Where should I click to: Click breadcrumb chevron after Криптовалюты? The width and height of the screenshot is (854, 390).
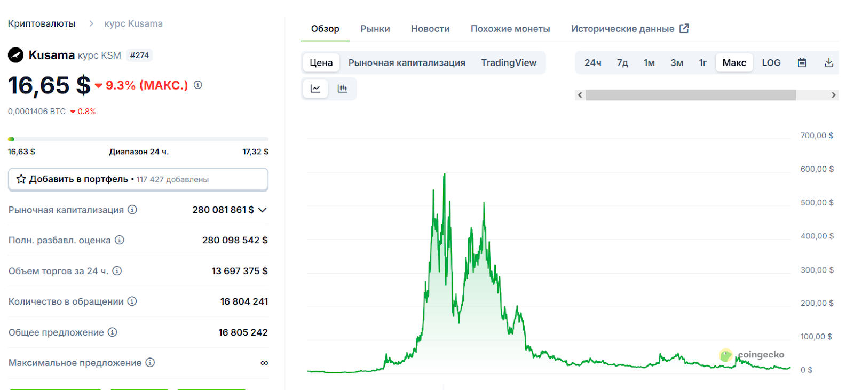[x=91, y=23]
